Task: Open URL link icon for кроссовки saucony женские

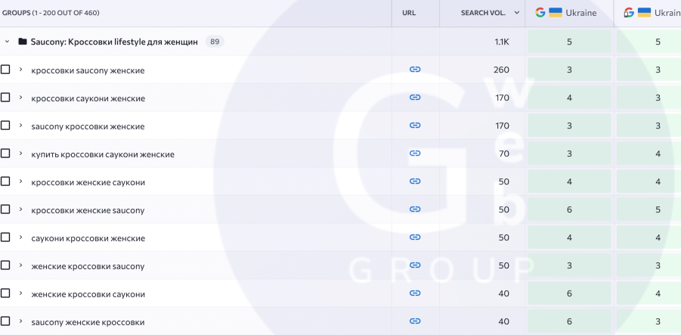Action: click(x=415, y=70)
